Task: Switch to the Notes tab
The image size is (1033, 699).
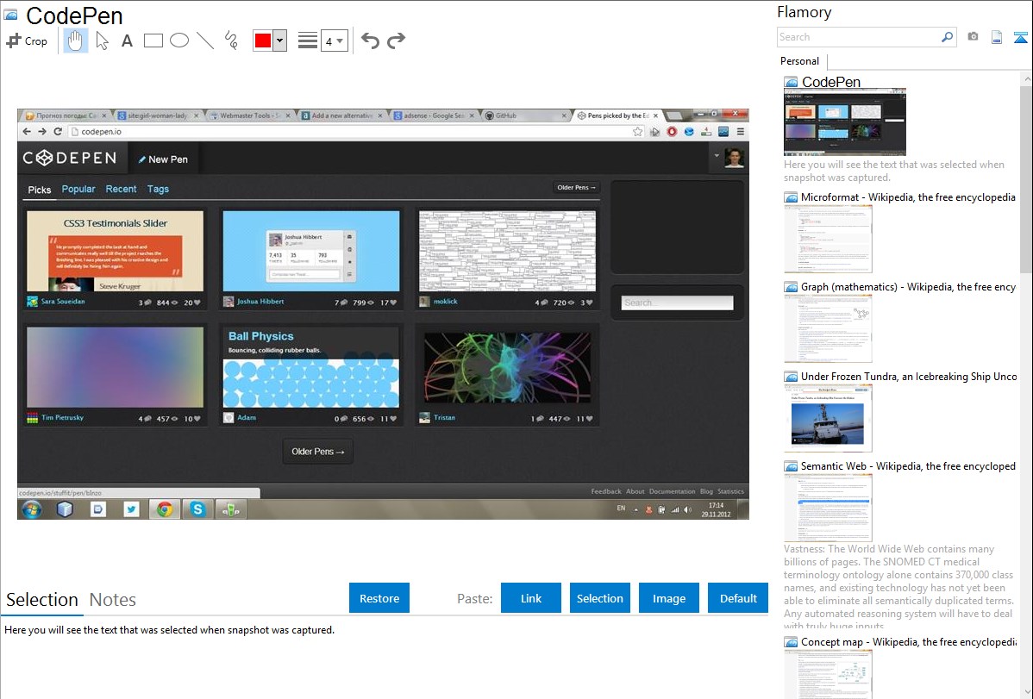Action: [113, 600]
